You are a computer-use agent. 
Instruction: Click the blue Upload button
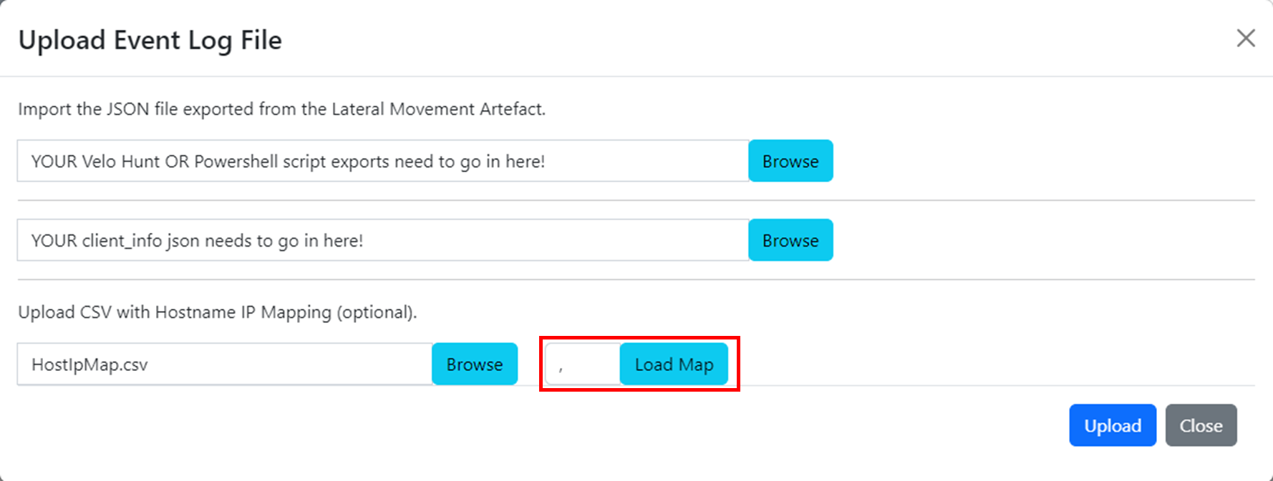click(1112, 425)
